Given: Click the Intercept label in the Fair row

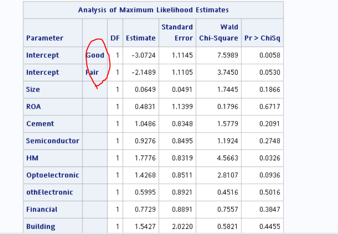Looking at the screenshot, I should click(43, 72).
